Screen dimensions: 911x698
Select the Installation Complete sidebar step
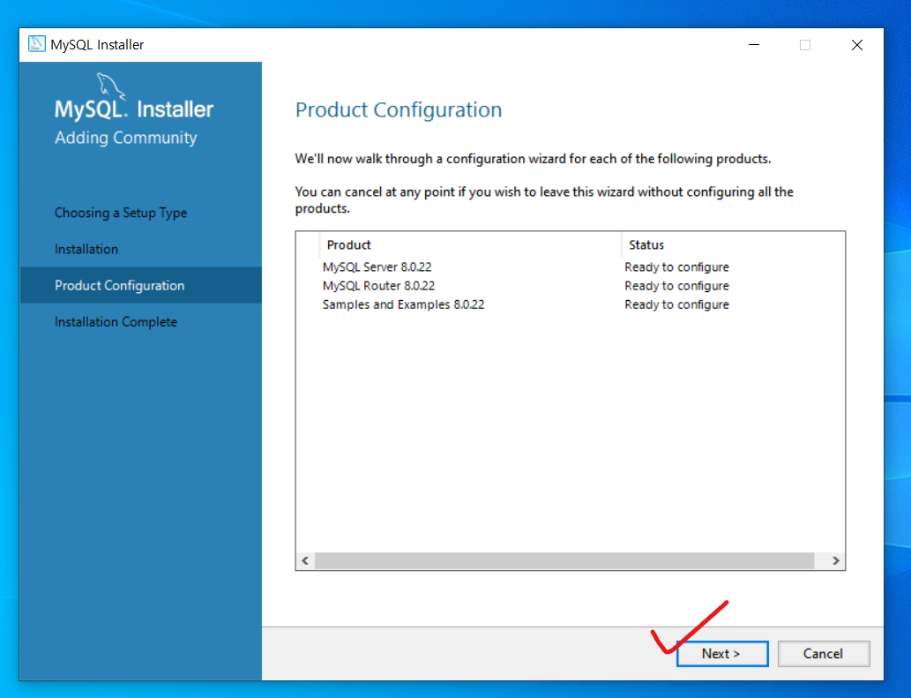point(116,321)
